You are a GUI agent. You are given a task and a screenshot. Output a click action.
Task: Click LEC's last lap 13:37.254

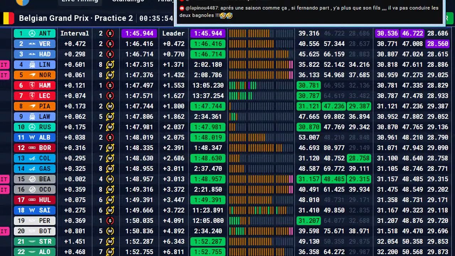[x=208, y=96]
